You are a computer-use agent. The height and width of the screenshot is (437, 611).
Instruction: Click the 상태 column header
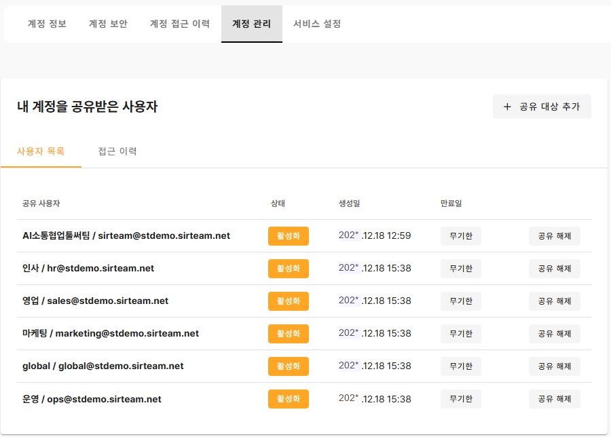278,204
